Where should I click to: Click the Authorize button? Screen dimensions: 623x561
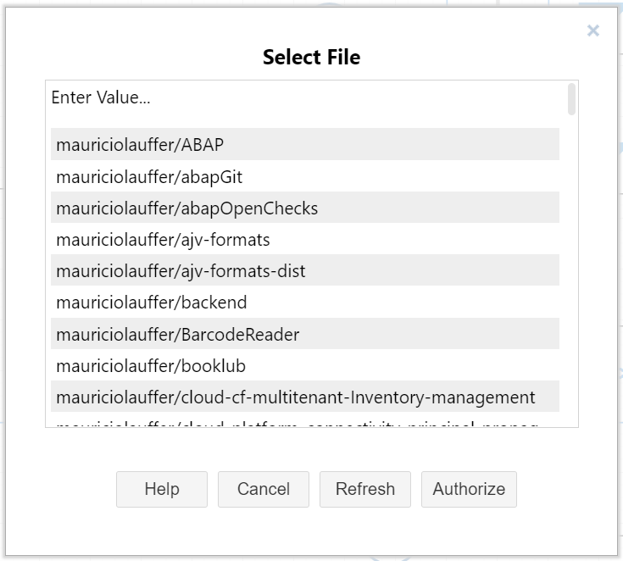pyautogui.click(x=469, y=489)
